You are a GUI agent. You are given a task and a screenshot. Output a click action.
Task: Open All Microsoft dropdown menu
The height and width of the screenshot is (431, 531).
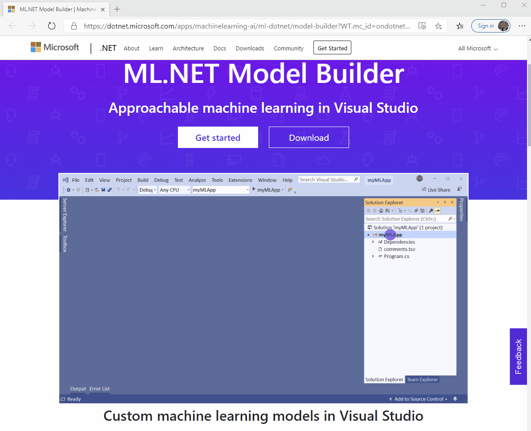(478, 49)
